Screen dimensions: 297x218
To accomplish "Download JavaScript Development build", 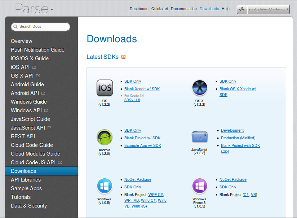I will point(232,130).
